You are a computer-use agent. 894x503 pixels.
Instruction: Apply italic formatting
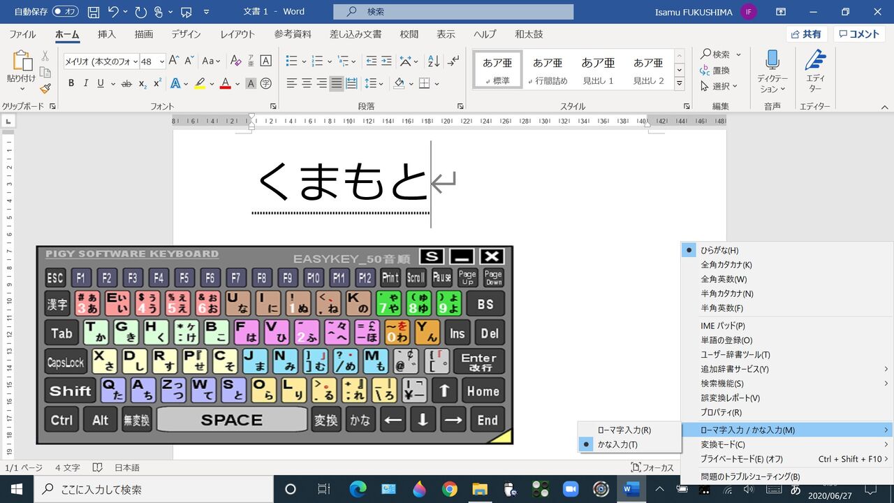(x=85, y=82)
